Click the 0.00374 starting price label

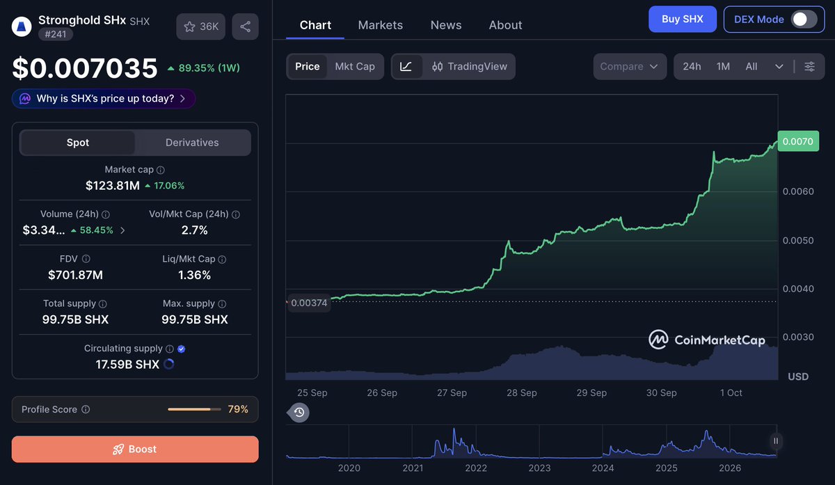click(308, 303)
